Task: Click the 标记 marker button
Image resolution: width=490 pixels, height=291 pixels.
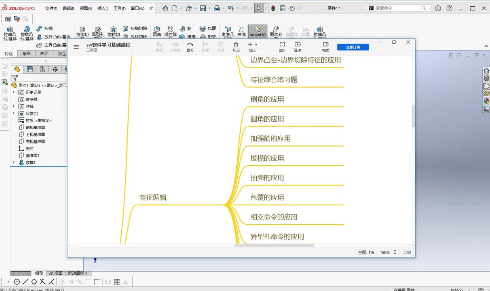Action: tap(236, 47)
